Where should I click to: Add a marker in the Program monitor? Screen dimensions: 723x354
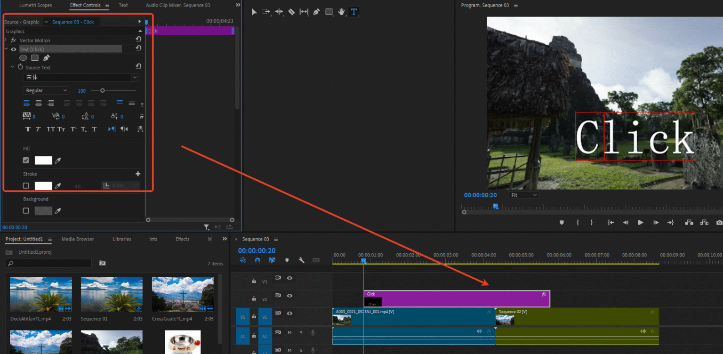tap(562, 222)
